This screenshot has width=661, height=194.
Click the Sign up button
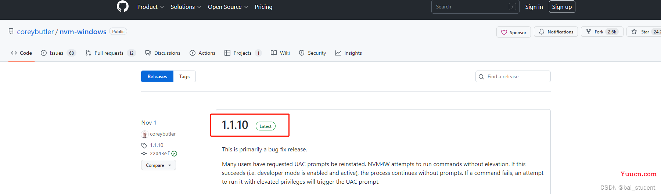pos(562,7)
